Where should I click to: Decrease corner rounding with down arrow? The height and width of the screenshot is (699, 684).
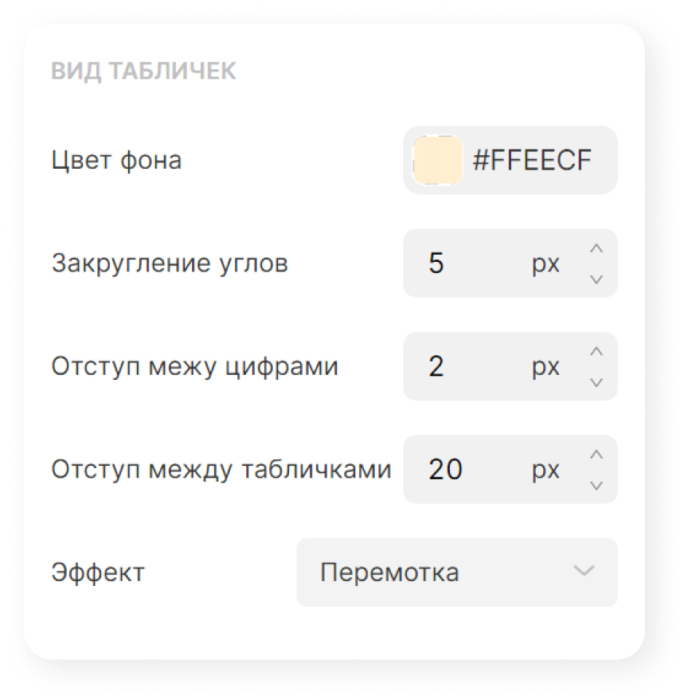pos(596,279)
